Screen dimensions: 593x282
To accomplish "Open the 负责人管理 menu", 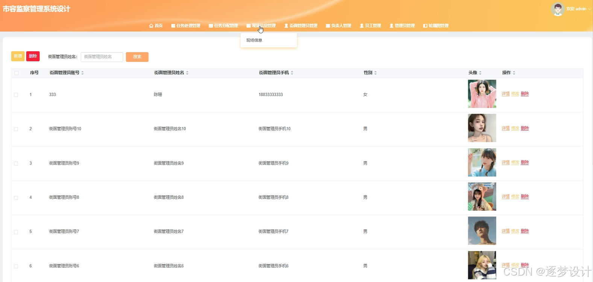I will coord(338,26).
